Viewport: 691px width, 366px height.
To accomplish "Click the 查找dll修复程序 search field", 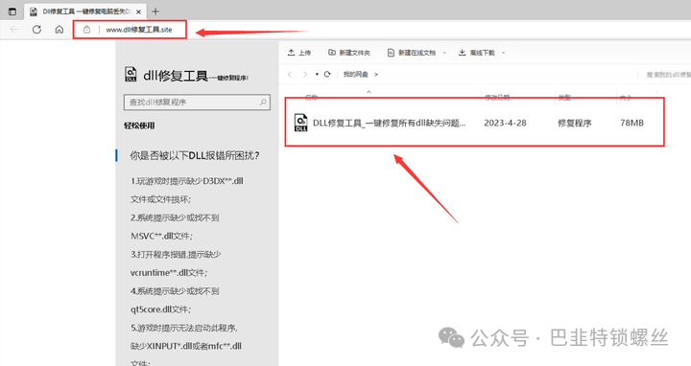I will [197, 103].
